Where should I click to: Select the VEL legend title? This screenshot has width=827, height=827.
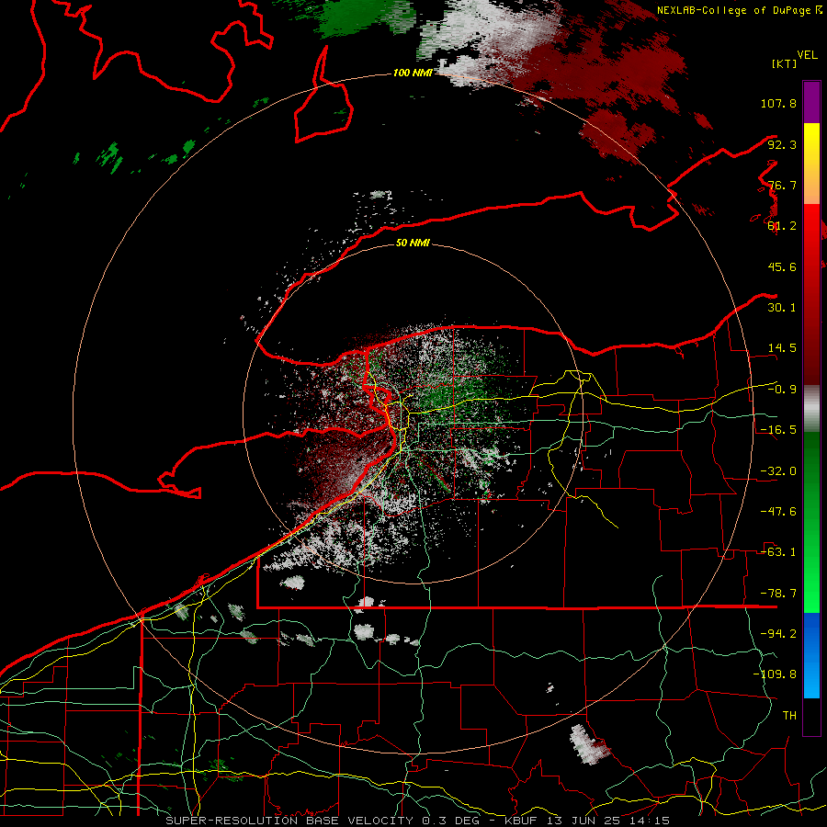coord(807,55)
